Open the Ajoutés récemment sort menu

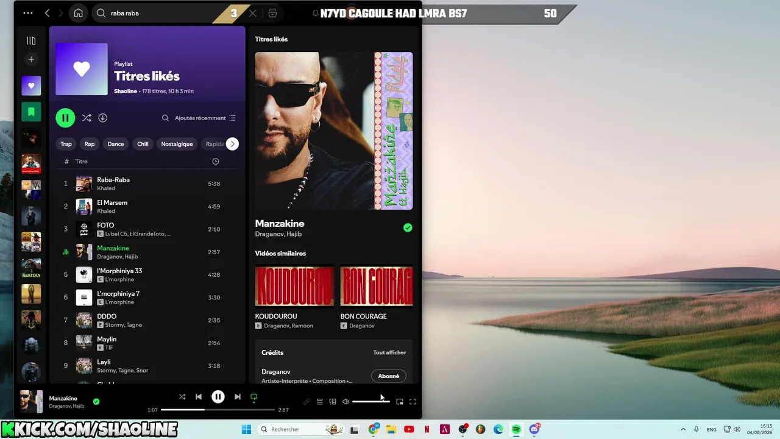pos(205,118)
